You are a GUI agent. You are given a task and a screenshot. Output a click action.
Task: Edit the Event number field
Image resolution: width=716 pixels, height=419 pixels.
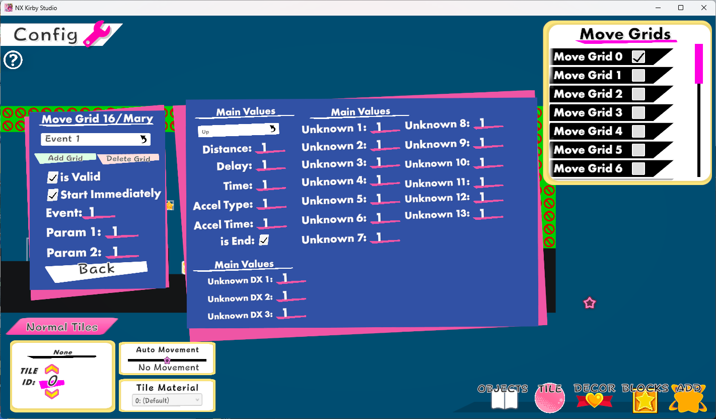99,212
